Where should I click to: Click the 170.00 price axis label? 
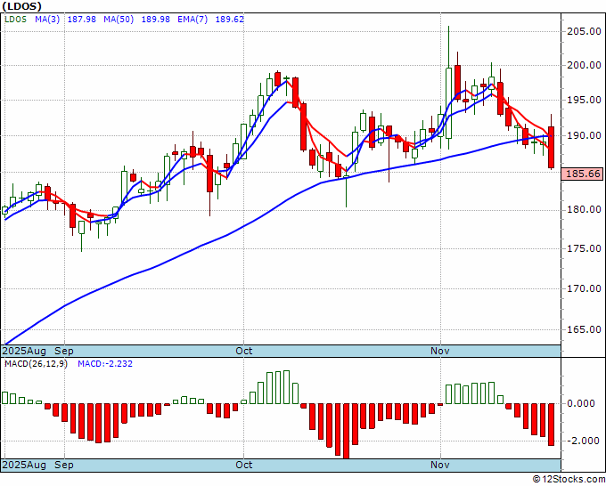click(584, 288)
